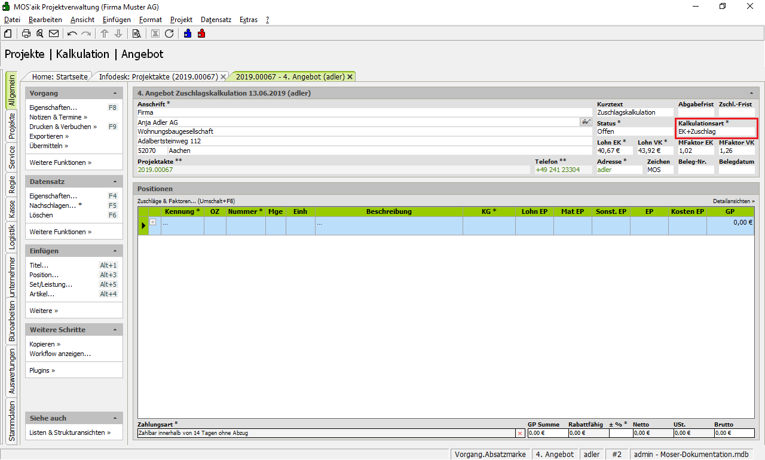This screenshot has height=460, width=765.
Task: Select the Kasse vertical sidebar tab
Action: pos(11,209)
